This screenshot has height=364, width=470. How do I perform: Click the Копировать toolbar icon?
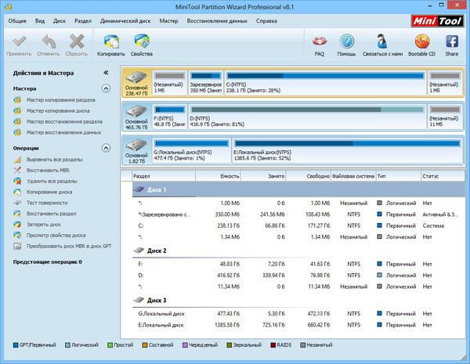click(x=111, y=41)
